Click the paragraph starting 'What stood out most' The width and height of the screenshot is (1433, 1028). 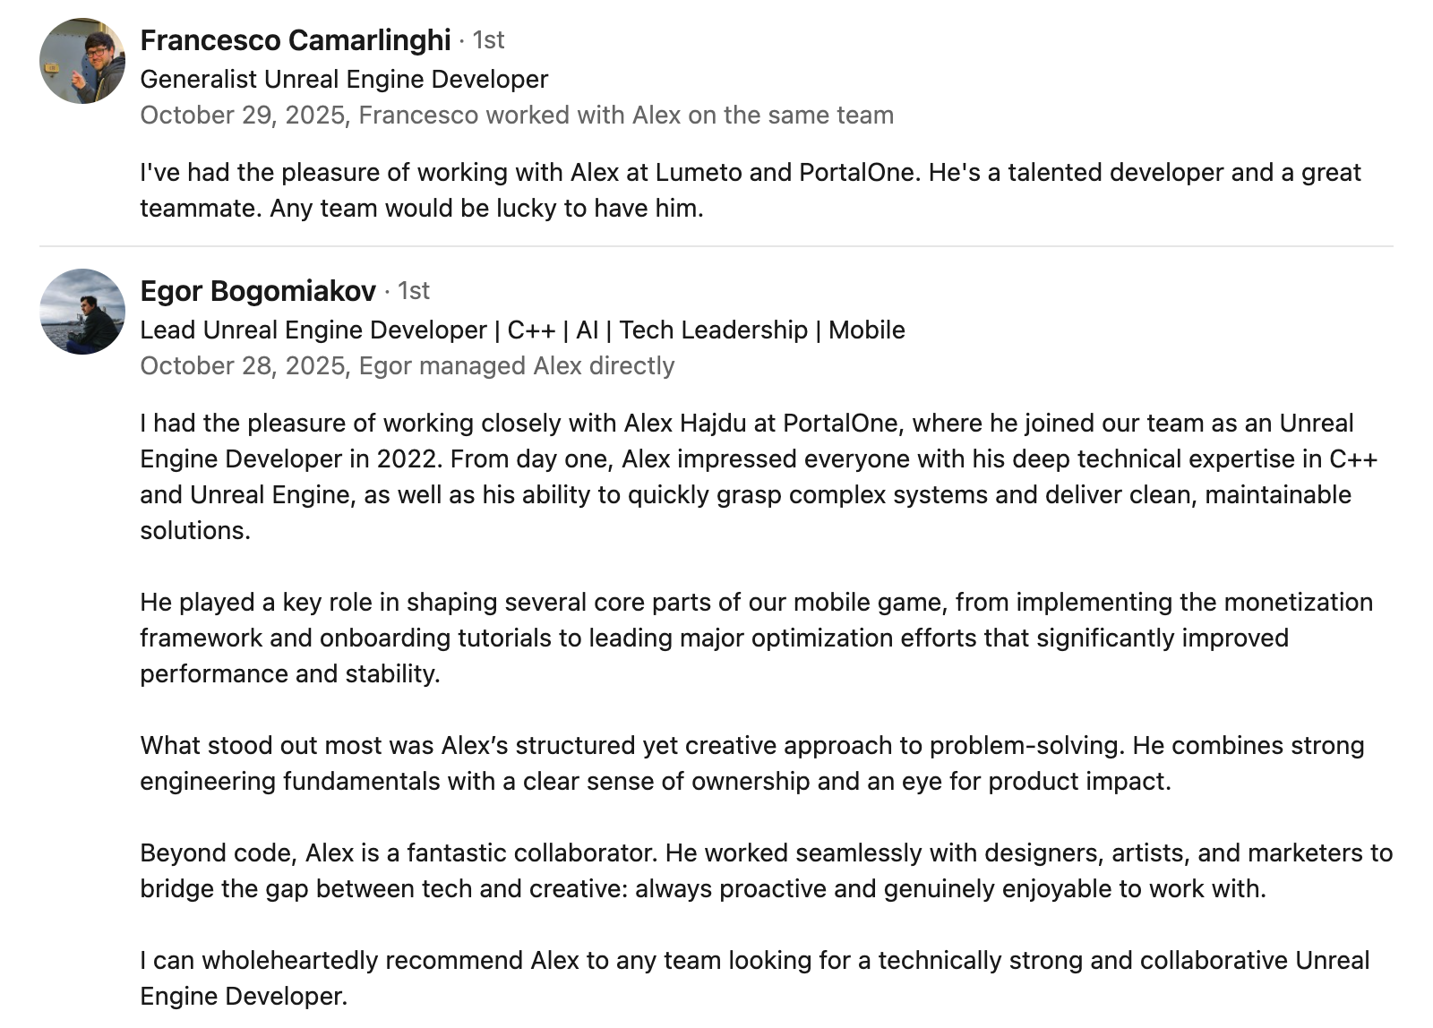pyautogui.click(x=751, y=763)
